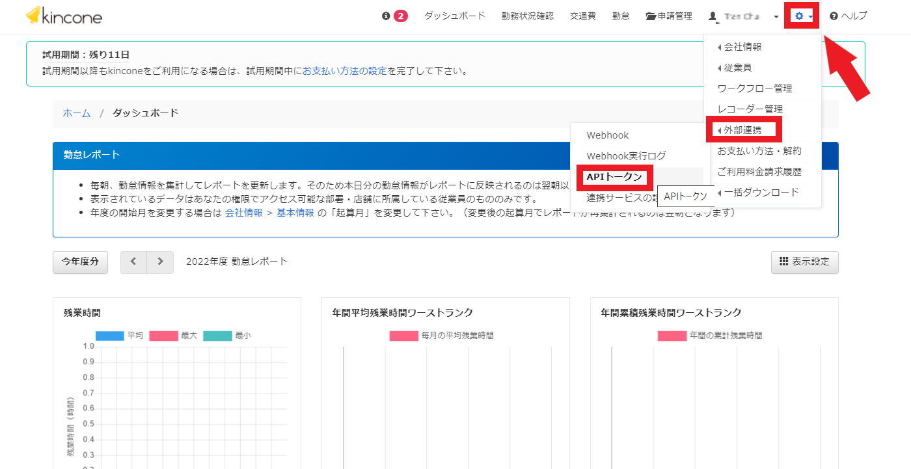The image size is (911, 469).
Task: Toggle 最大 pink legend swatch
Action: 163,336
